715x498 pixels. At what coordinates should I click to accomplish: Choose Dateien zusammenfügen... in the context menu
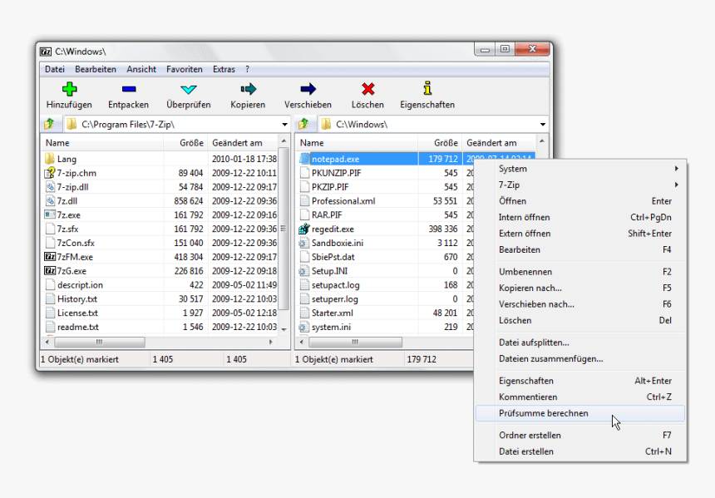580,359
